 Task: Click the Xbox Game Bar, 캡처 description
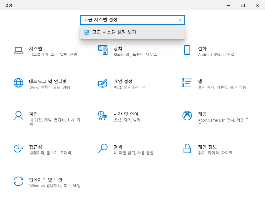pos(223,122)
